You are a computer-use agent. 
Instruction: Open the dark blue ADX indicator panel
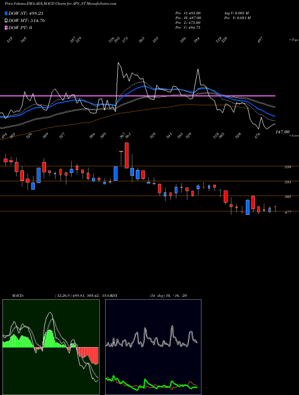(153, 347)
